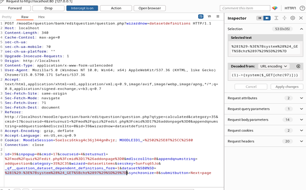Click the Inspector expand all sections icon

[276, 18]
